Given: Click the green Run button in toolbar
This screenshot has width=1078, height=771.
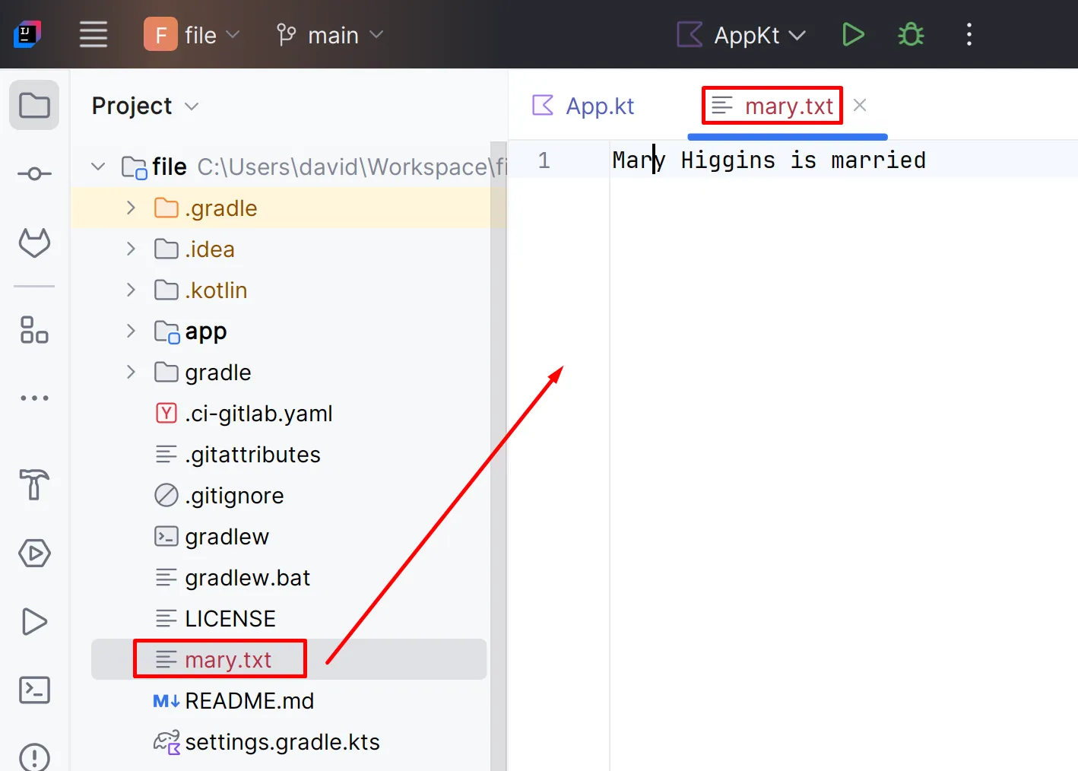Looking at the screenshot, I should [853, 35].
